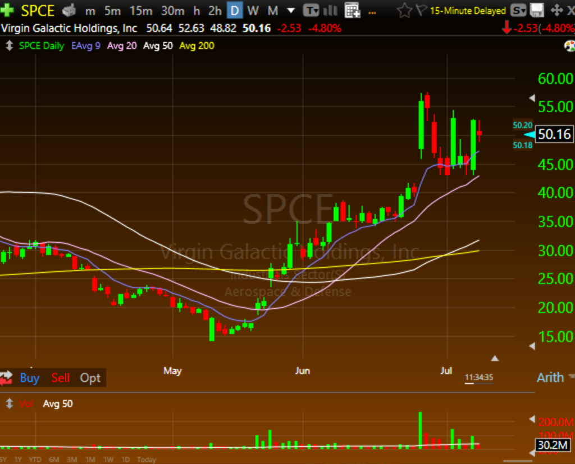The width and height of the screenshot is (575, 464).
Task: Set the chart range to 6M
Action: coord(54,460)
